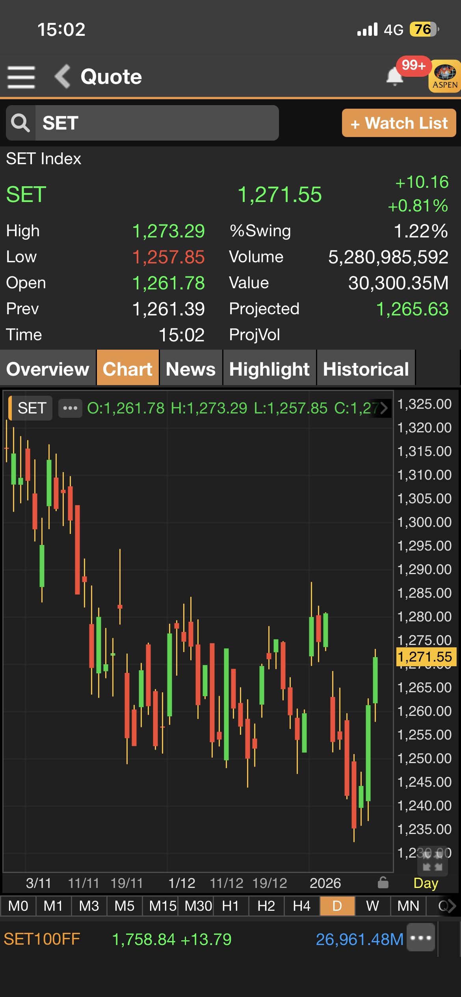Tap the 1,271.55 price marker on axis
The image size is (461, 997).
tap(425, 657)
